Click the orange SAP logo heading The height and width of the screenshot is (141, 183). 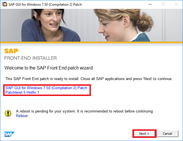pyautogui.click(x=11, y=51)
